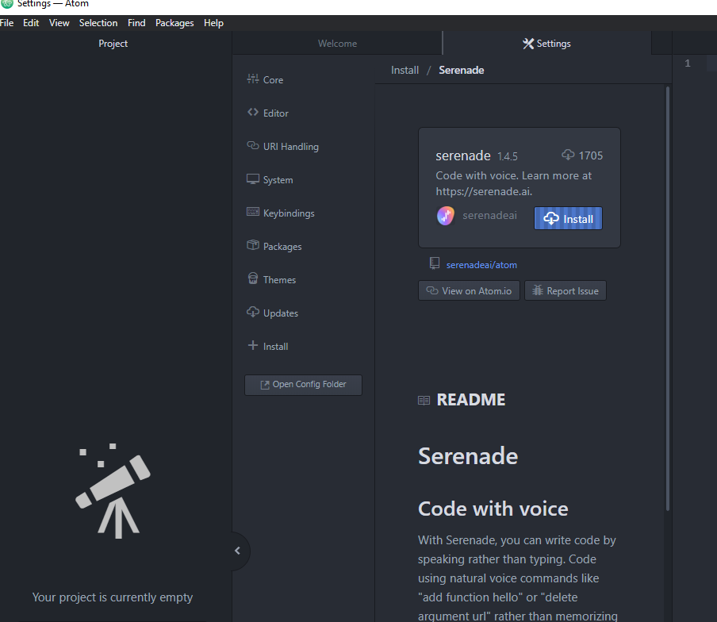
Task: Click the Report Issue button
Action: click(x=566, y=291)
